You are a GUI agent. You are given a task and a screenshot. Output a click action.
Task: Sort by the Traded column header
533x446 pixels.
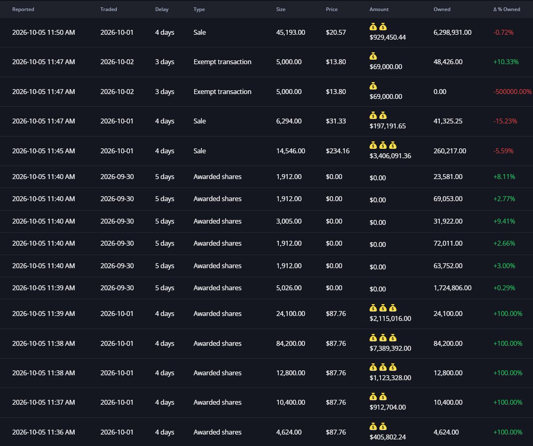pos(108,9)
